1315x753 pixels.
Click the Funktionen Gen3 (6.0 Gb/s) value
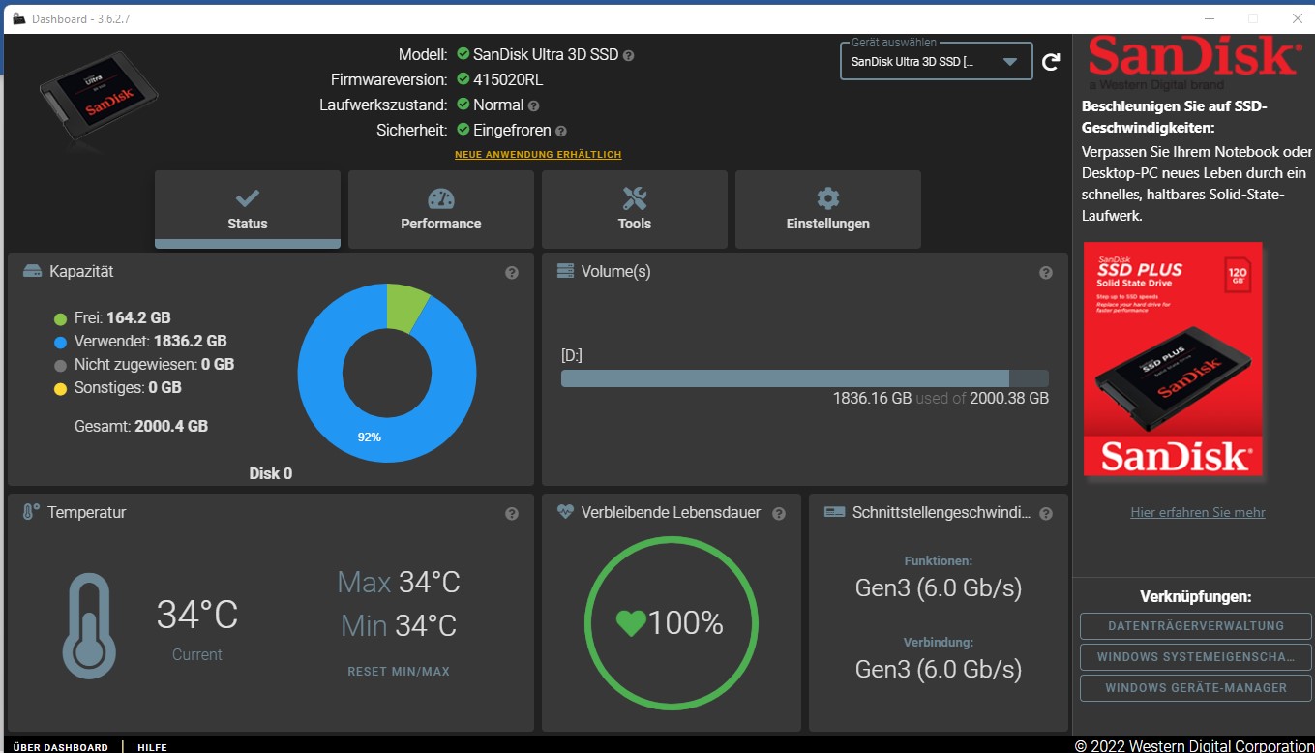(939, 587)
